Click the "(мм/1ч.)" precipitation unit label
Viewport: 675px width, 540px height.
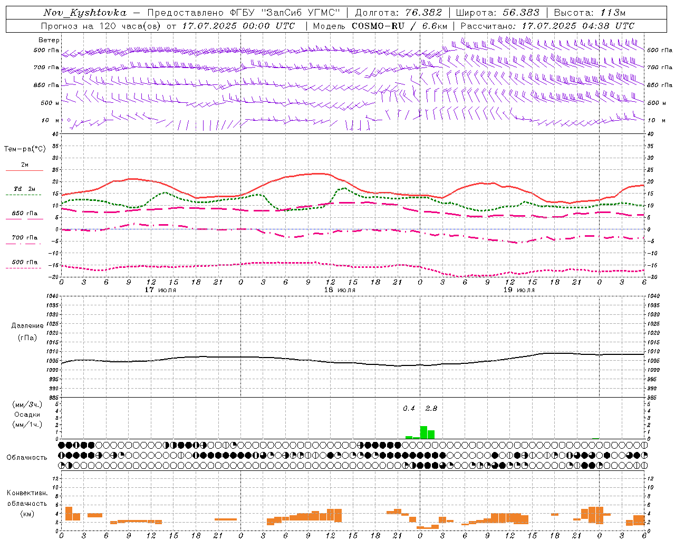[x=27, y=425]
